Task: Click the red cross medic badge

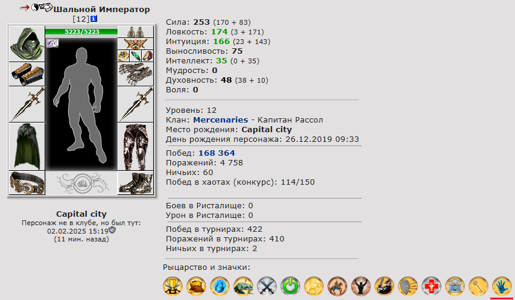Action: point(431,286)
